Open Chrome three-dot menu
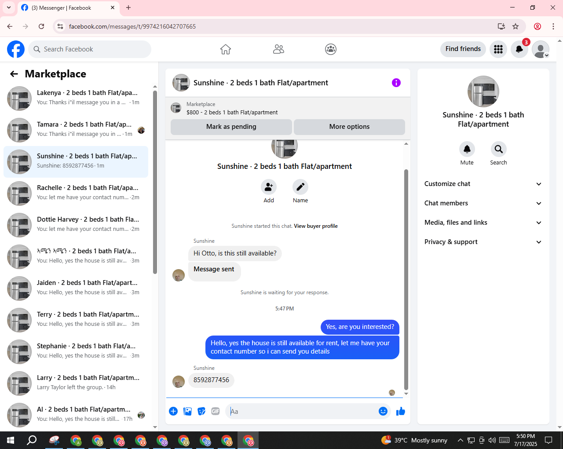 tap(553, 26)
